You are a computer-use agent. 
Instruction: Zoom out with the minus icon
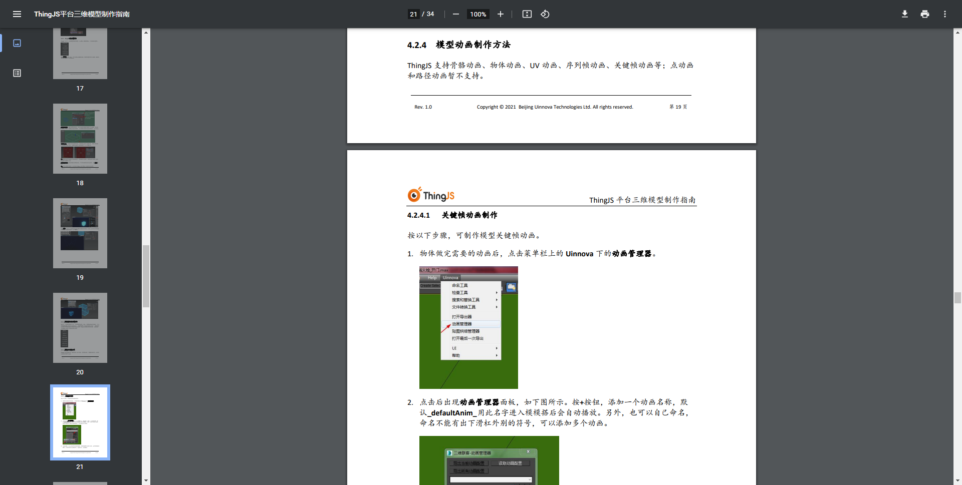[455, 14]
